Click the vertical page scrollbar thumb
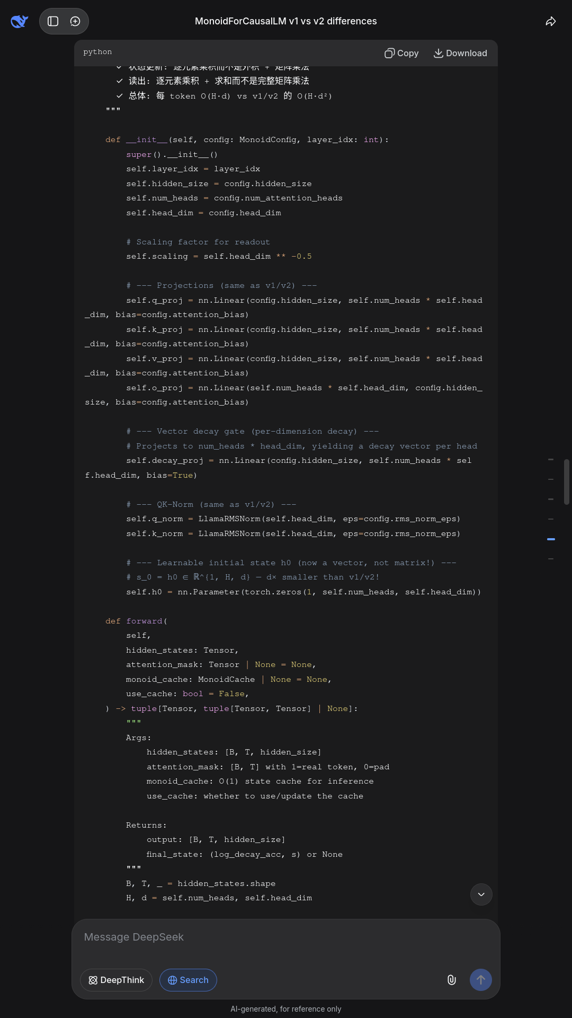Viewport: 572px width, 1018px height. 567,481
